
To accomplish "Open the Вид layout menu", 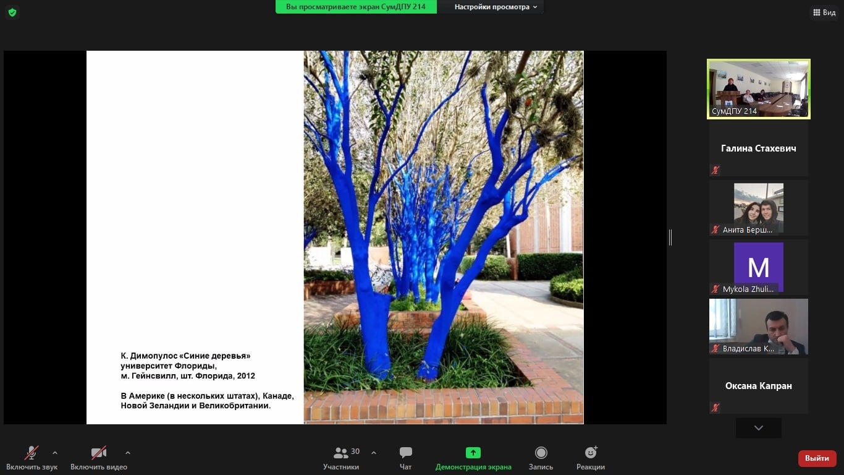I will [x=824, y=12].
